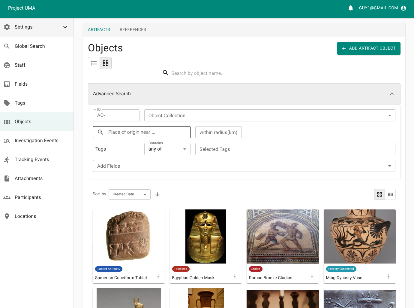The width and height of the screenshot is (414, 308).
Task: Click the Fields list icon
Action: coord(7,84)
